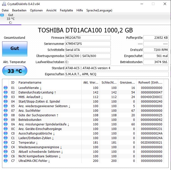Select raw value 000400CD00CC

(x=152, y=97)
